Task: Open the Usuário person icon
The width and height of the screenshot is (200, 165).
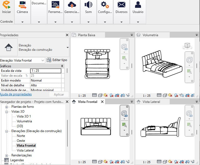Action: (x=138, y=5)
